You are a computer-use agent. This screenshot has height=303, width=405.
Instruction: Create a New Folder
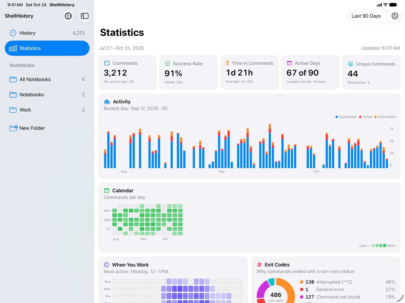coord(47,128)
